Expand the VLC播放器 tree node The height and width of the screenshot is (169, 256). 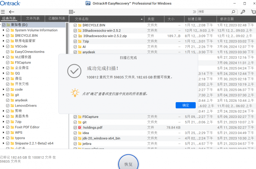pyautogui.click(x=3, y=57)
